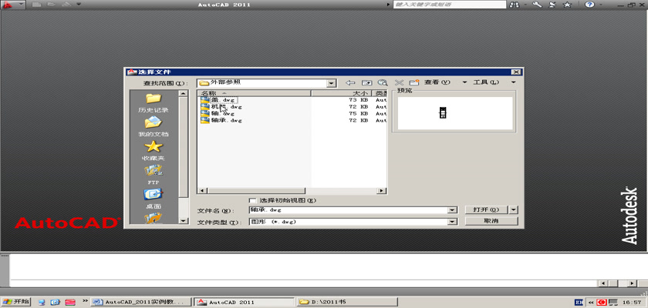Select 我的文档 in places list
The image size is (648, 308).
[x=154, y=126]
